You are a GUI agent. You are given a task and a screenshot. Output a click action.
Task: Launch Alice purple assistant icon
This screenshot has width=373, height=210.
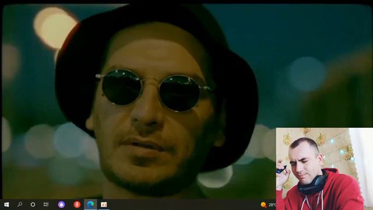tap(61, 205)
